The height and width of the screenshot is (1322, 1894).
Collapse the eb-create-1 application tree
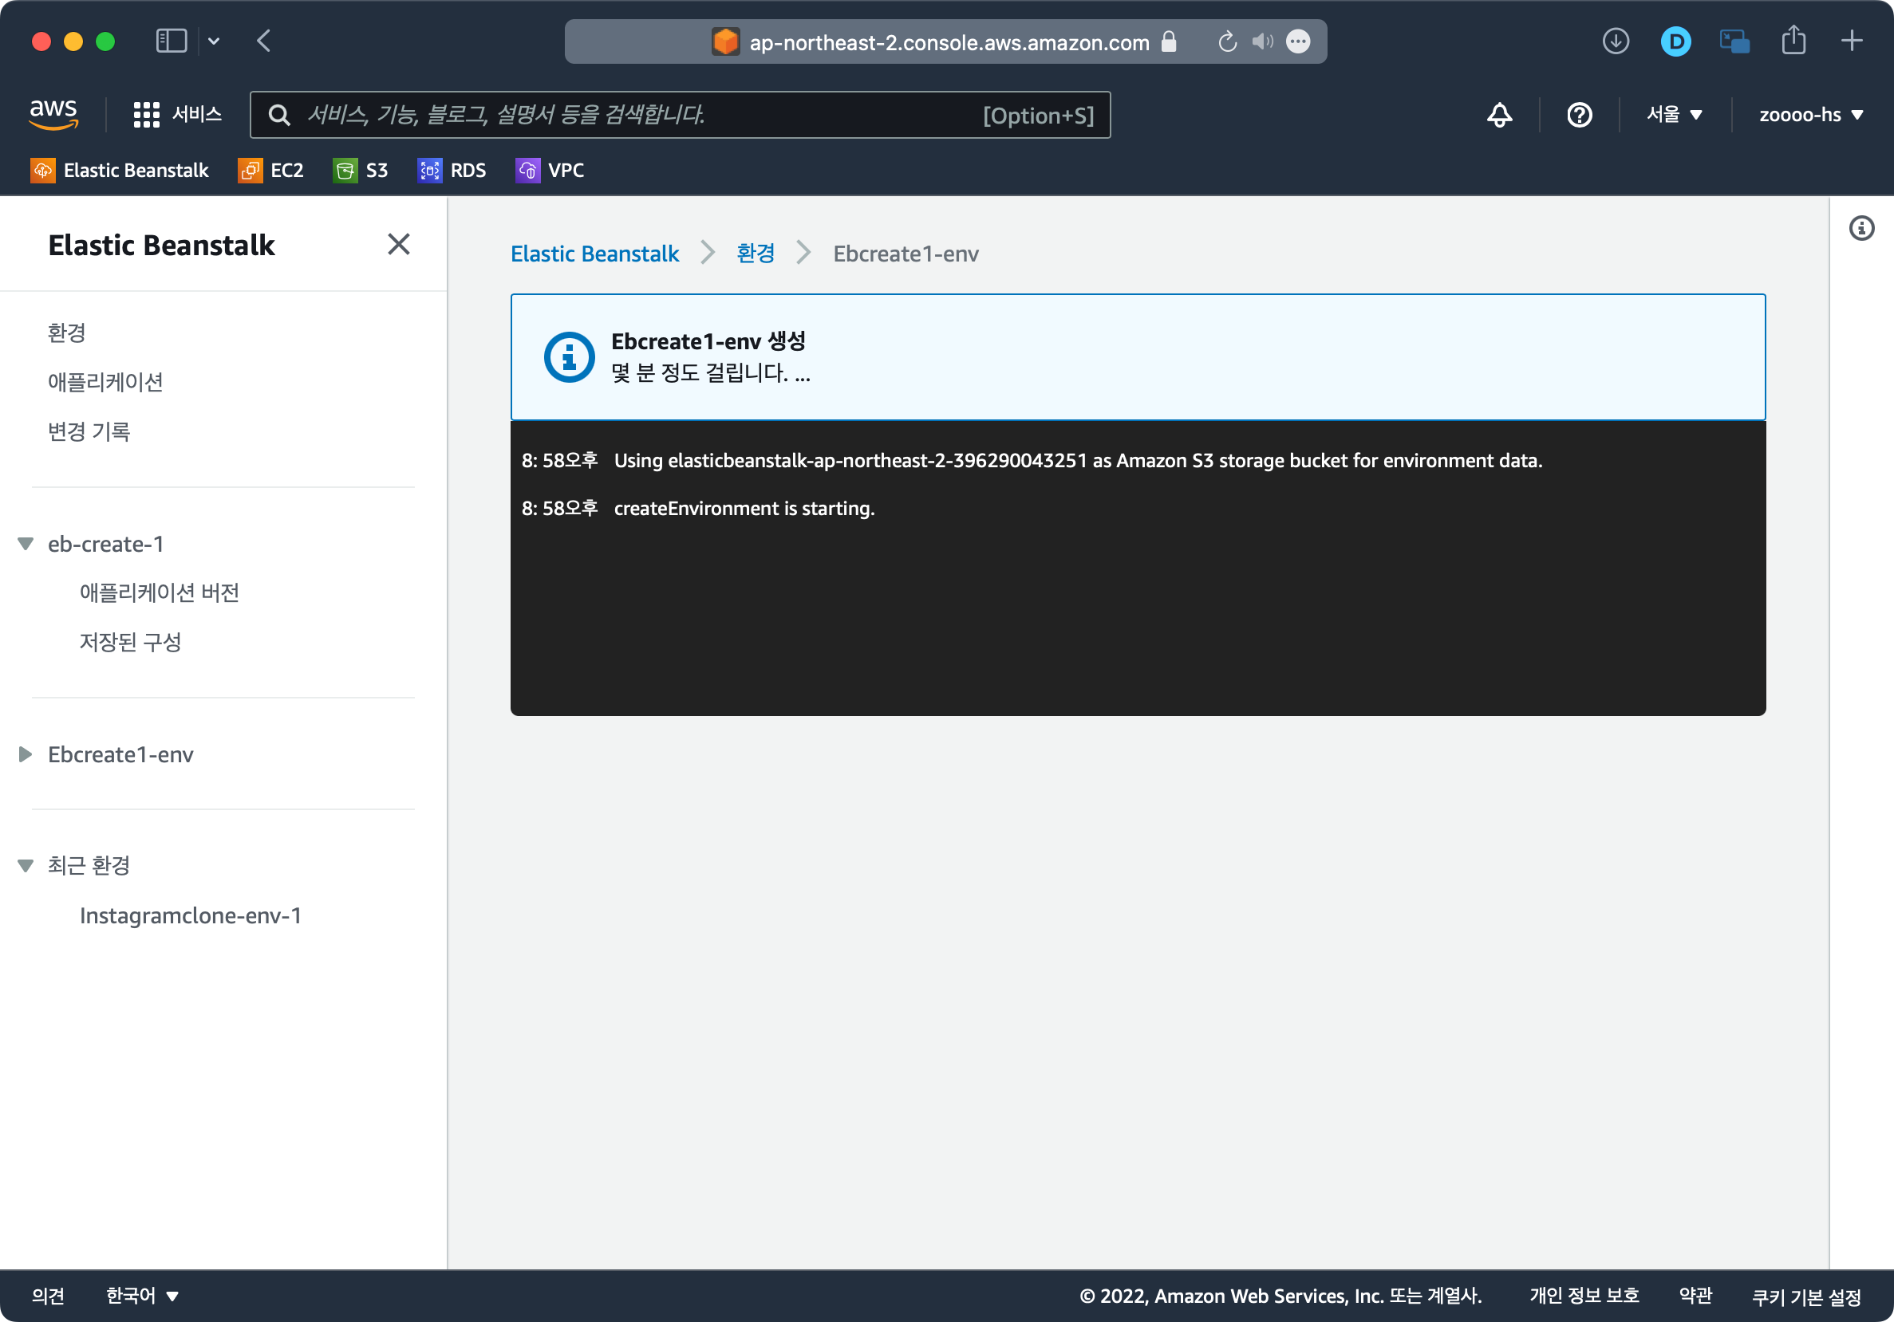[26, 544]
